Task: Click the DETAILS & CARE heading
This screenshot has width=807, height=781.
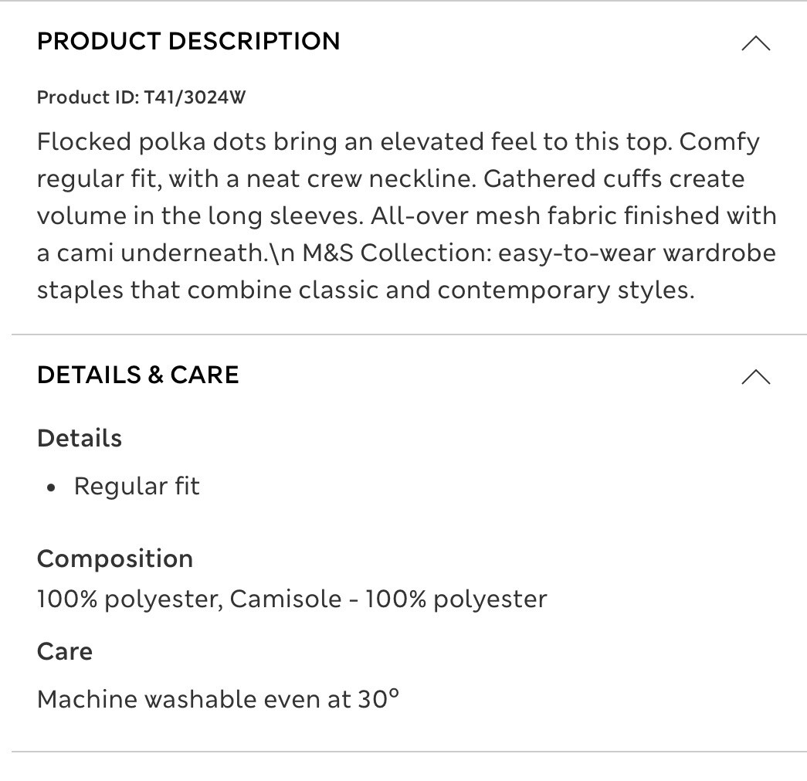Action: 138,375
